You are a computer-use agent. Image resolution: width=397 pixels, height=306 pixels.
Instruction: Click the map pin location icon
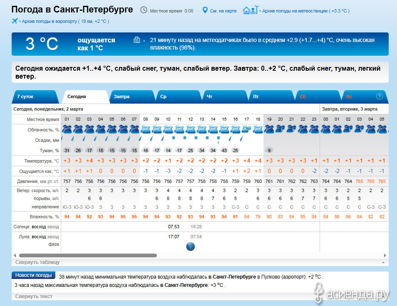(205, 10)
